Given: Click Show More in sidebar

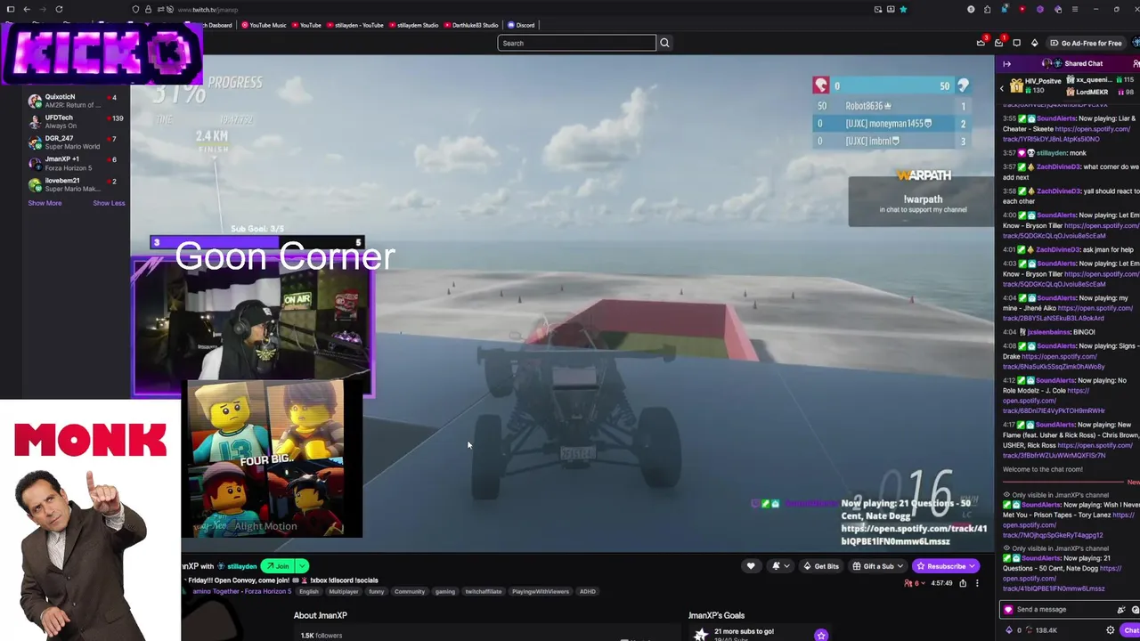Looking at the screenshot, I should pyautogui.click(x=45, y=203).
